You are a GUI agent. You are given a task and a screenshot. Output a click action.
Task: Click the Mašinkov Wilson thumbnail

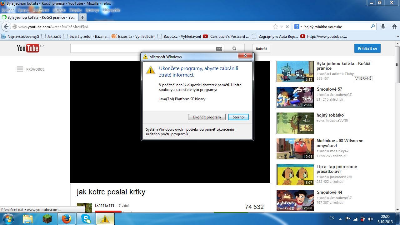(295, 149)
